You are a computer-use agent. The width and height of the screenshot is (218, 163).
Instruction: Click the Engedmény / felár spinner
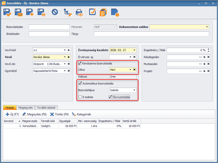point(208,50)
